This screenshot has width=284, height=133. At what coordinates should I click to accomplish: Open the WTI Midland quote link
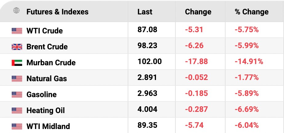48,126
